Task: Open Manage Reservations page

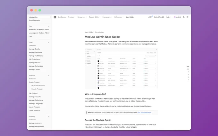Action: (37, 127)
